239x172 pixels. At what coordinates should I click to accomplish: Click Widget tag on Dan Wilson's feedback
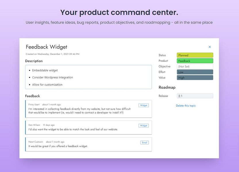pyautogui.click(x=144, y=126)
